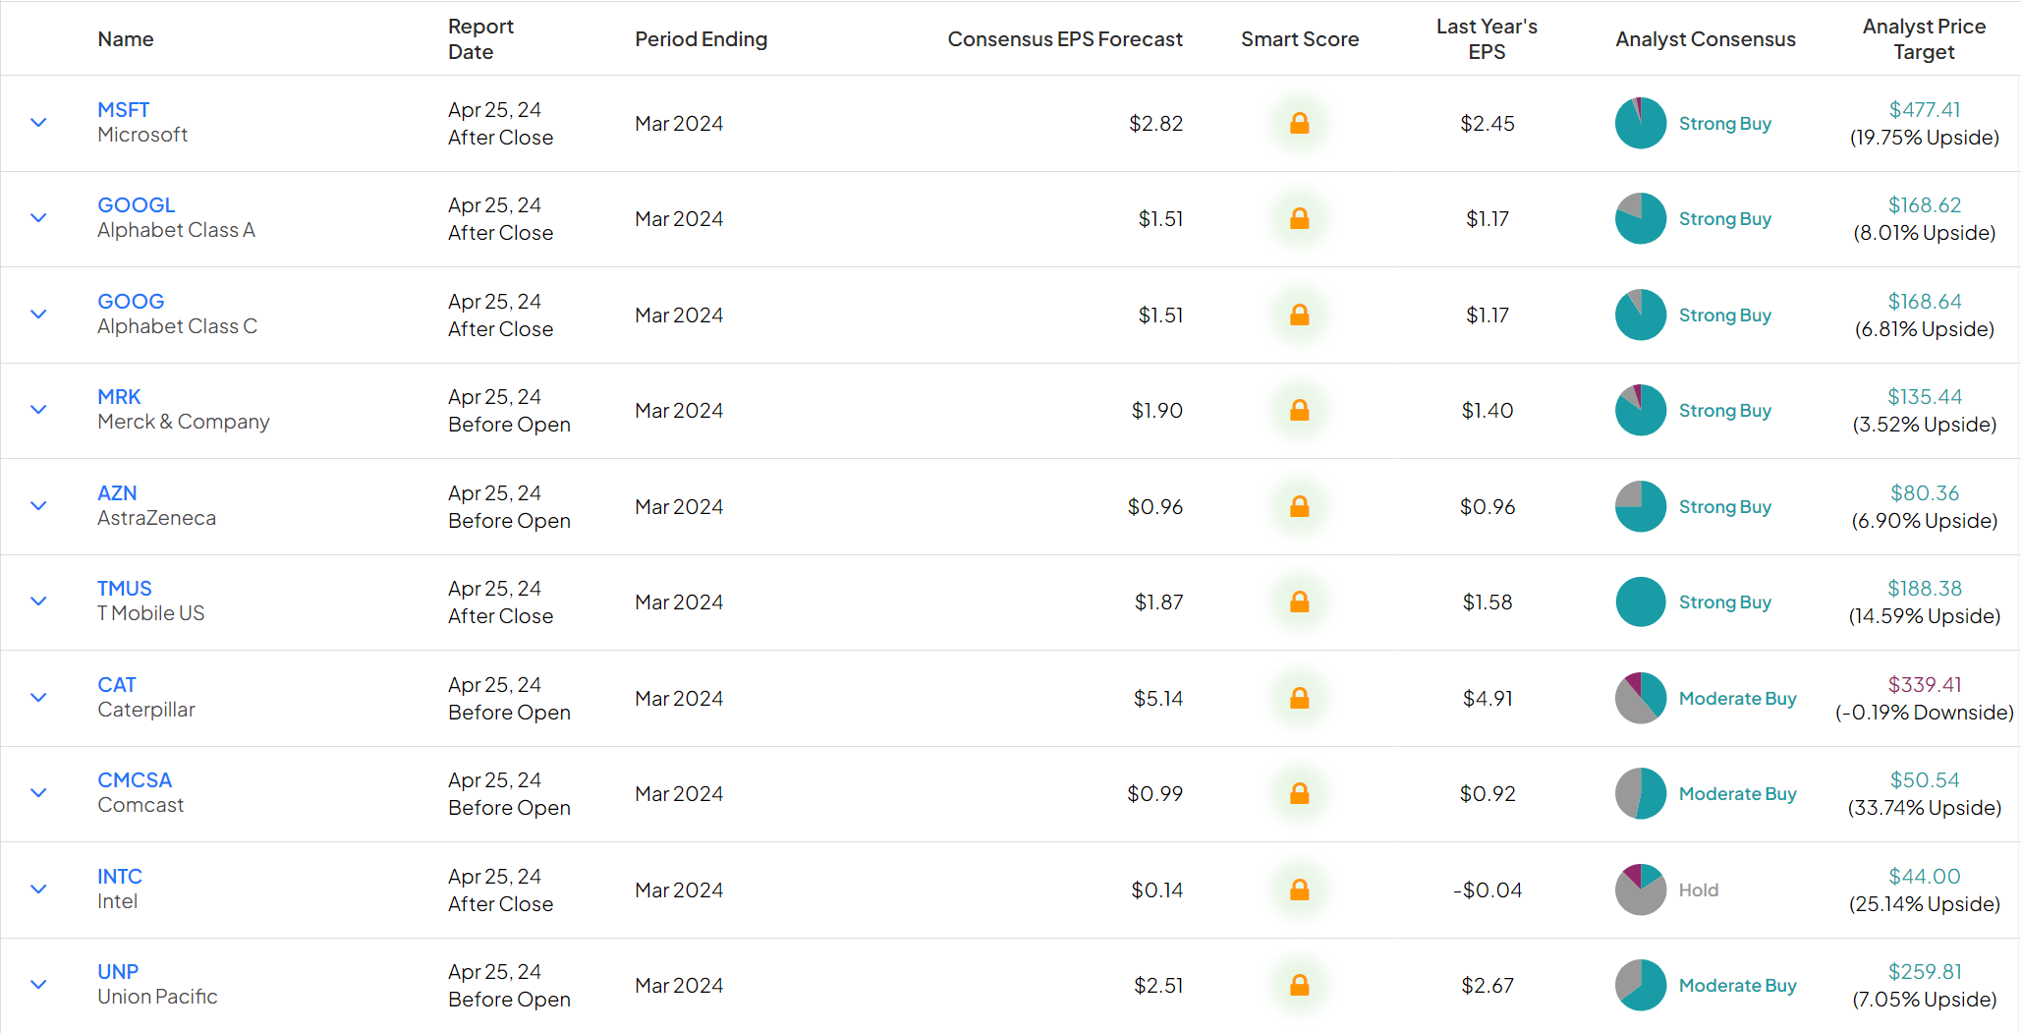
Task: Click the $259.81 price target for UNP
Action: pyautogui.click(x=1924, y=972)
